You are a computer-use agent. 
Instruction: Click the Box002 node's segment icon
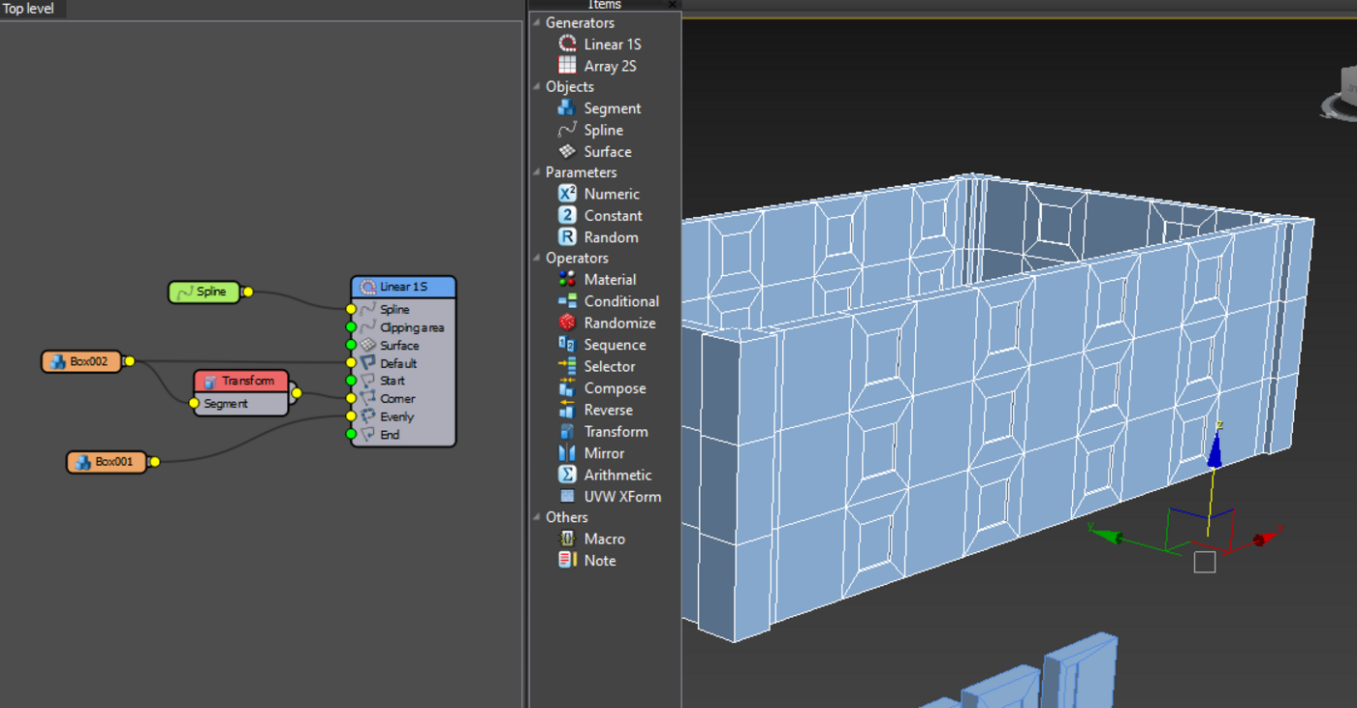click(x=57, y=361)
